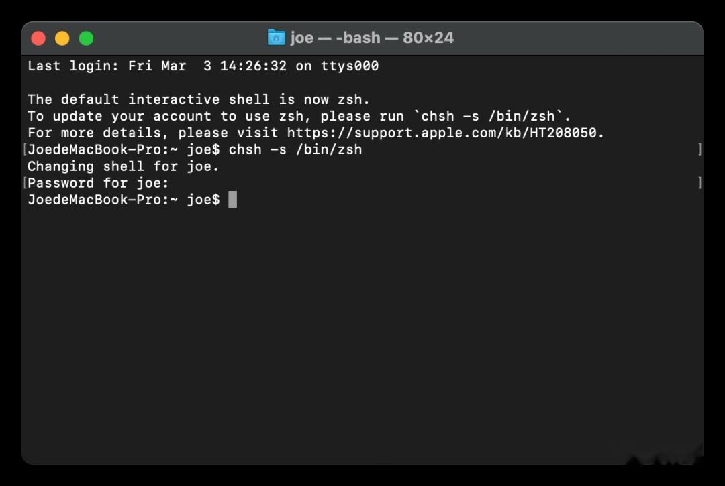Viewport: 725px width, 486px height.
Task: Click the 'Changing shell for joe.' output line
Action: (123, 166)
